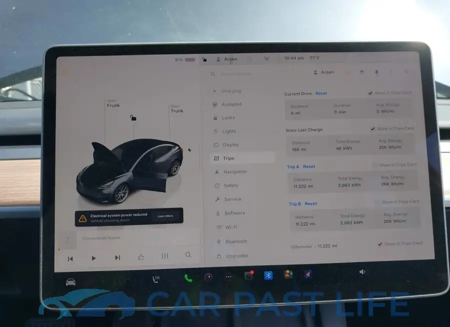This screenshot has height=327, width=450.
Task: Select the Trips menu item
Action: [242, 158]
